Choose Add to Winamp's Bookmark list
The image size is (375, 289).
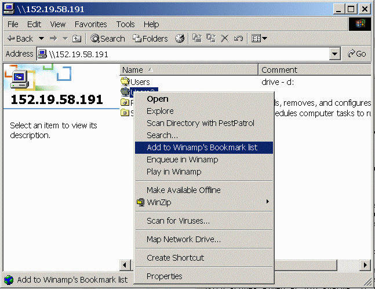pos(204,147)
